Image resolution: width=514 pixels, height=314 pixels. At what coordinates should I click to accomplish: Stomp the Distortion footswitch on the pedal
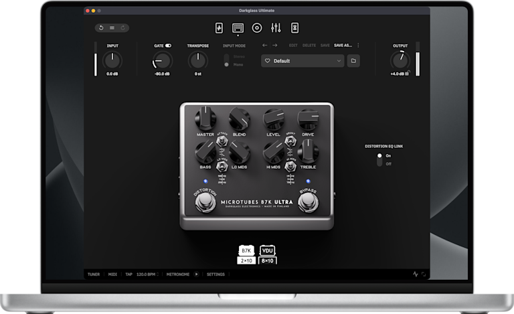(205, 202)
